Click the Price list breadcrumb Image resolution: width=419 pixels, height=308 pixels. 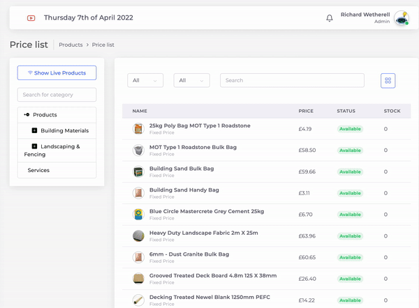[x=103, y=45]
